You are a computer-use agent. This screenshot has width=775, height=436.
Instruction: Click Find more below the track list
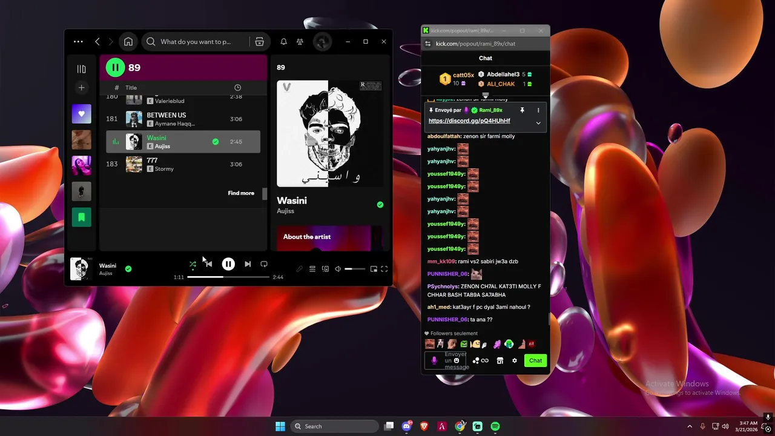[241, 193]
